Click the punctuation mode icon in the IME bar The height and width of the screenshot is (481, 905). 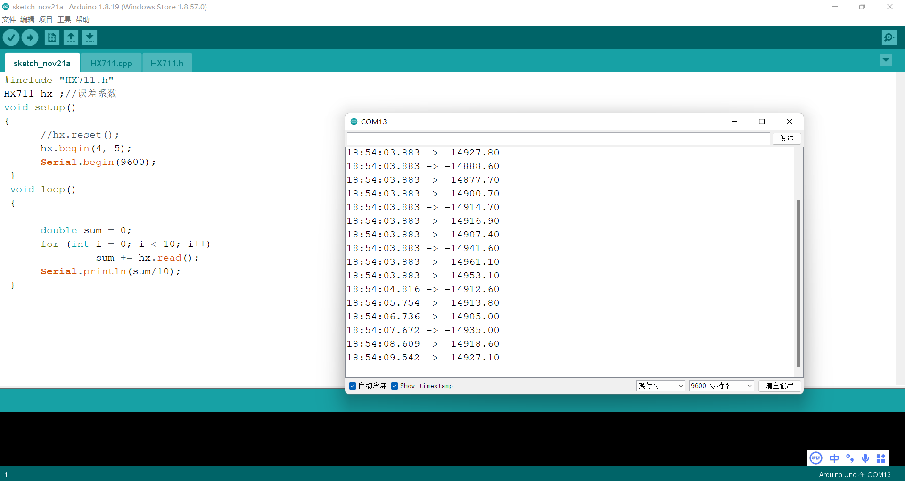click(x=850, y=458)
